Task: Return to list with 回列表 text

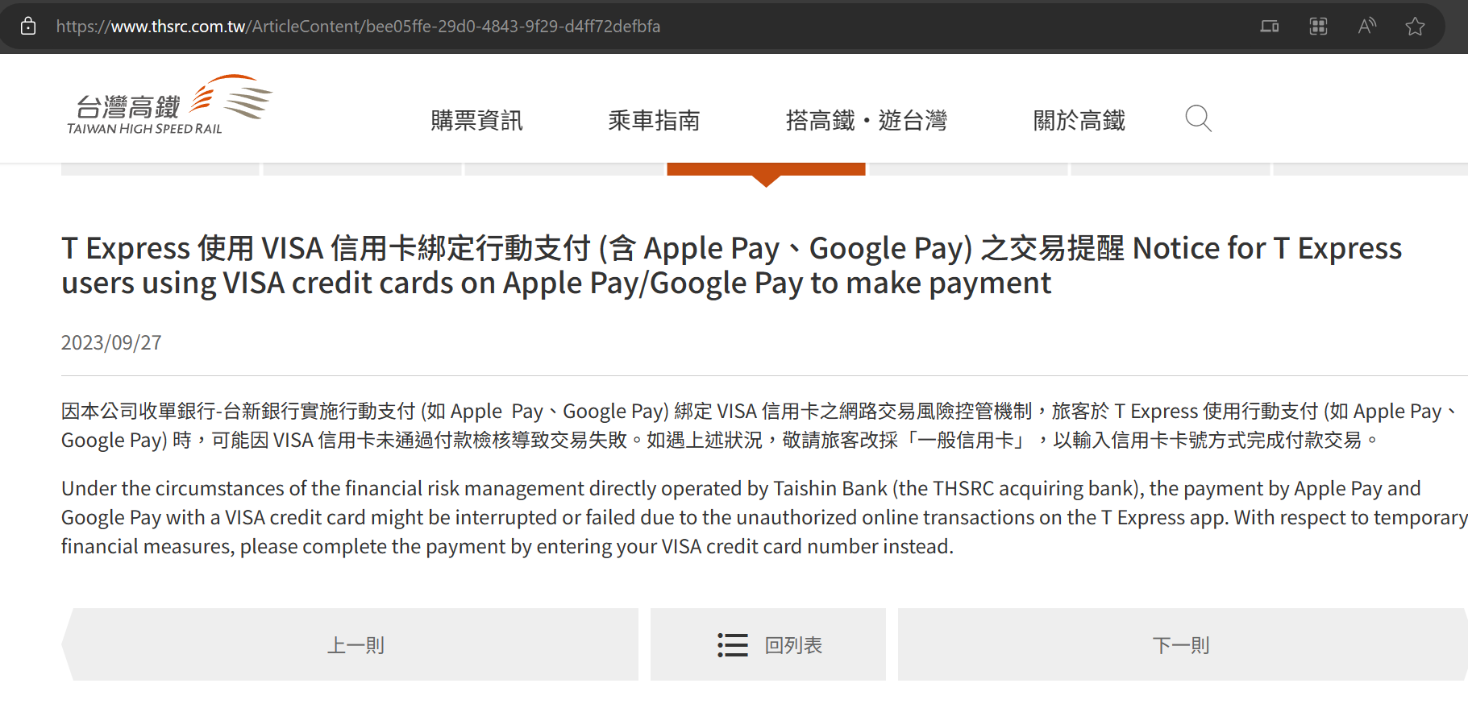Action: pyautogui.click(x=793, y=645)
